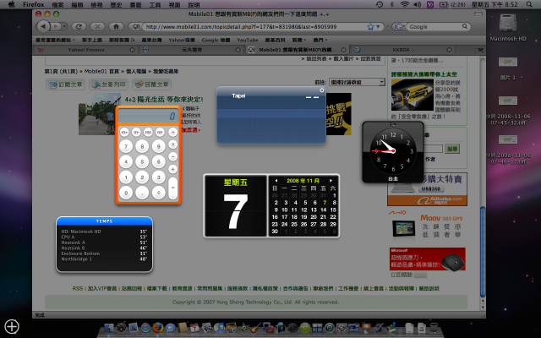The height and width of the screenshot is (338, 541).
Task: Open iCal calendar in the Dock
Action: click(x=194, y=328)
